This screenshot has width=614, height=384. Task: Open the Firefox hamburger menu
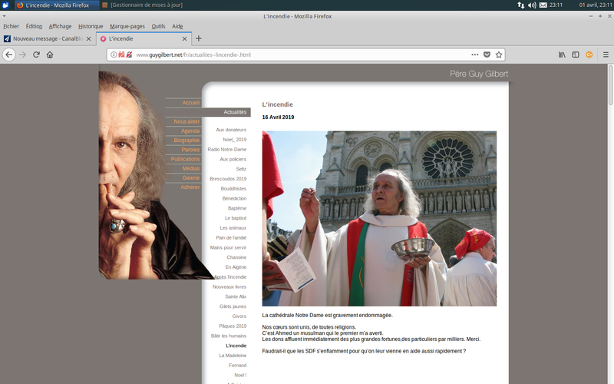point(606,55)
